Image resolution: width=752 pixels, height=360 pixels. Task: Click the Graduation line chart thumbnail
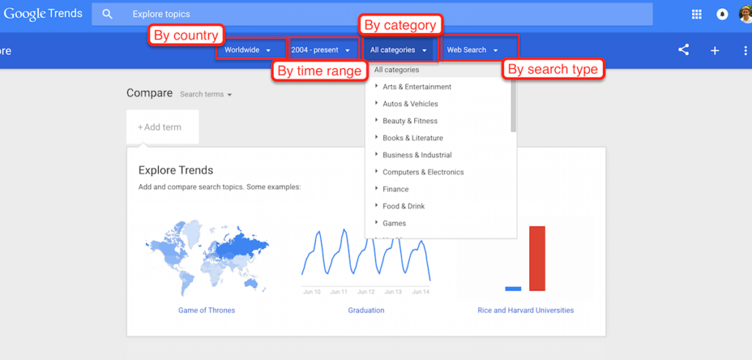coord(366,261)
